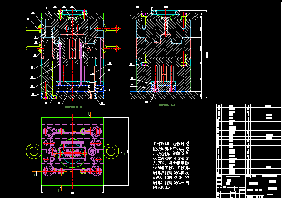
Task: Click the title block at bottom right
Action: tap(249, 188)
